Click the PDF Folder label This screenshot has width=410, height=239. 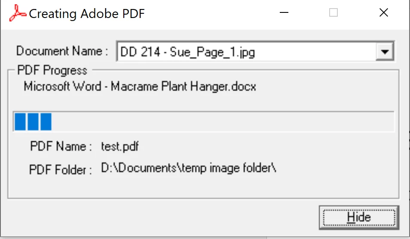click(61, 170)
